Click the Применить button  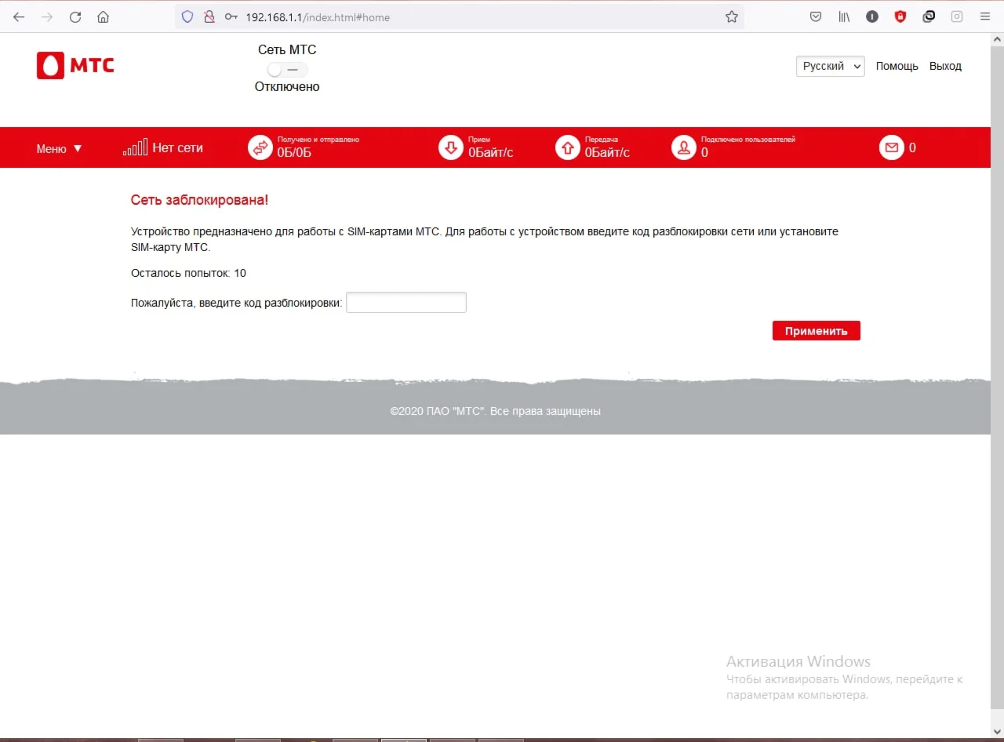(x=817, y=331)
